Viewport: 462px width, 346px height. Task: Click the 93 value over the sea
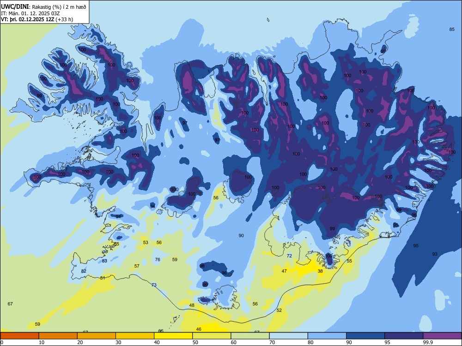click(x=435, y=254)
